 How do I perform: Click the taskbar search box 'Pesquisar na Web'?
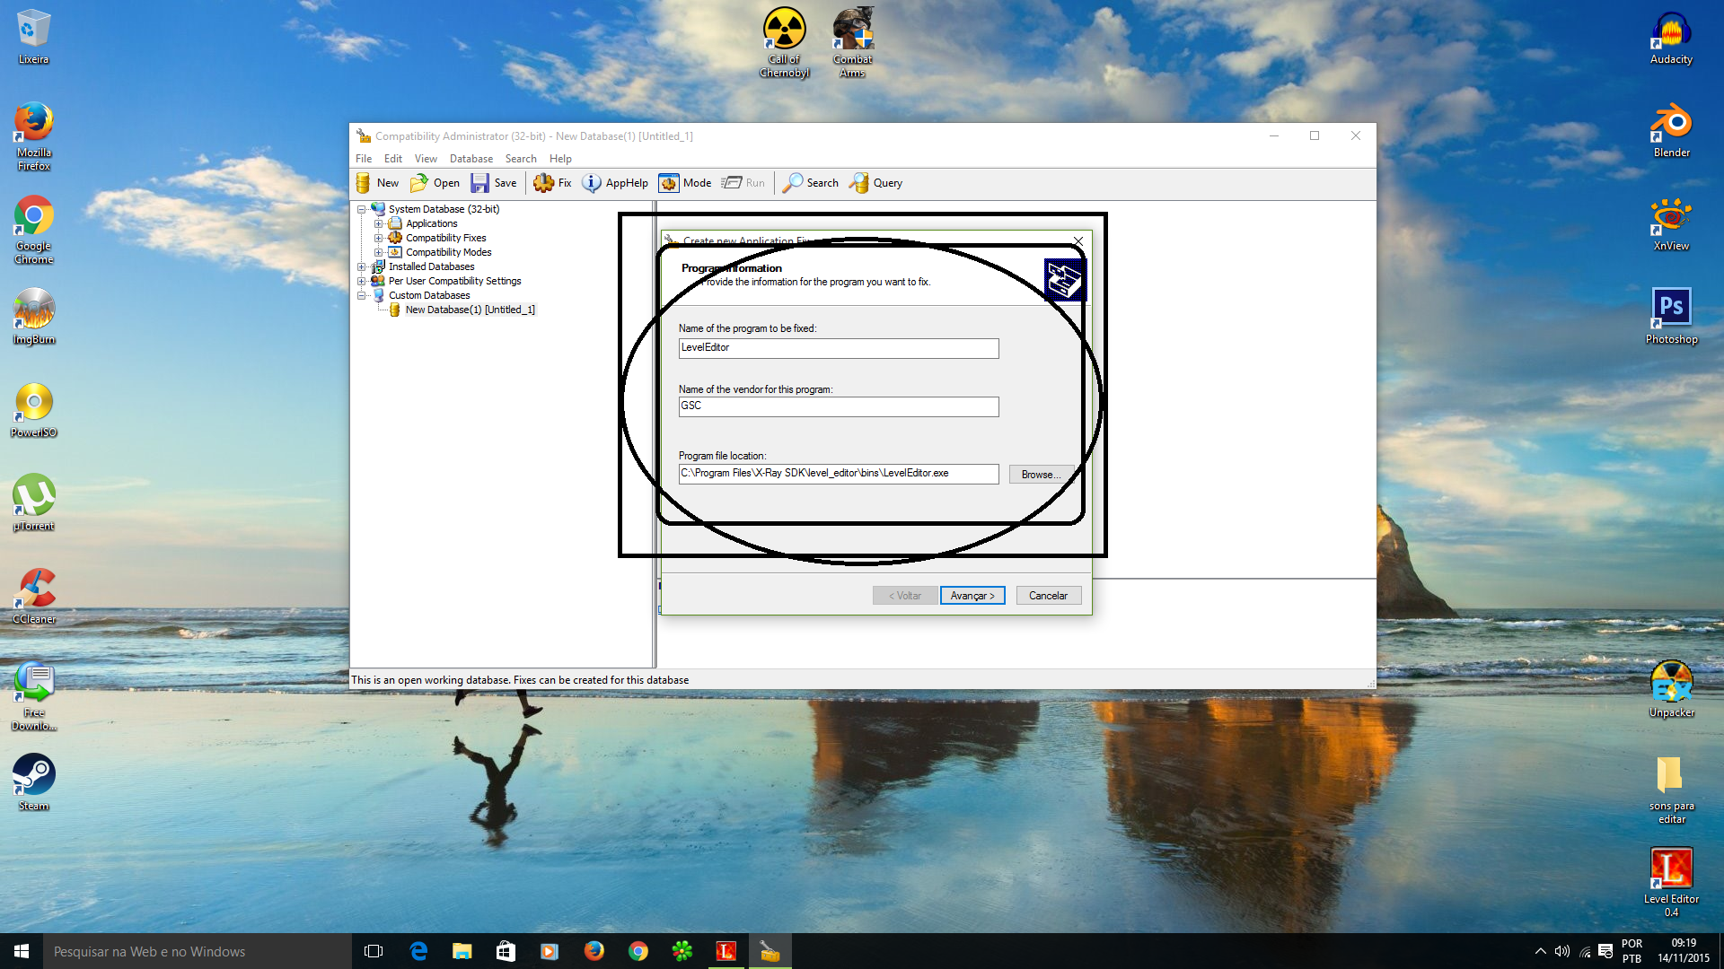[198, 951]
